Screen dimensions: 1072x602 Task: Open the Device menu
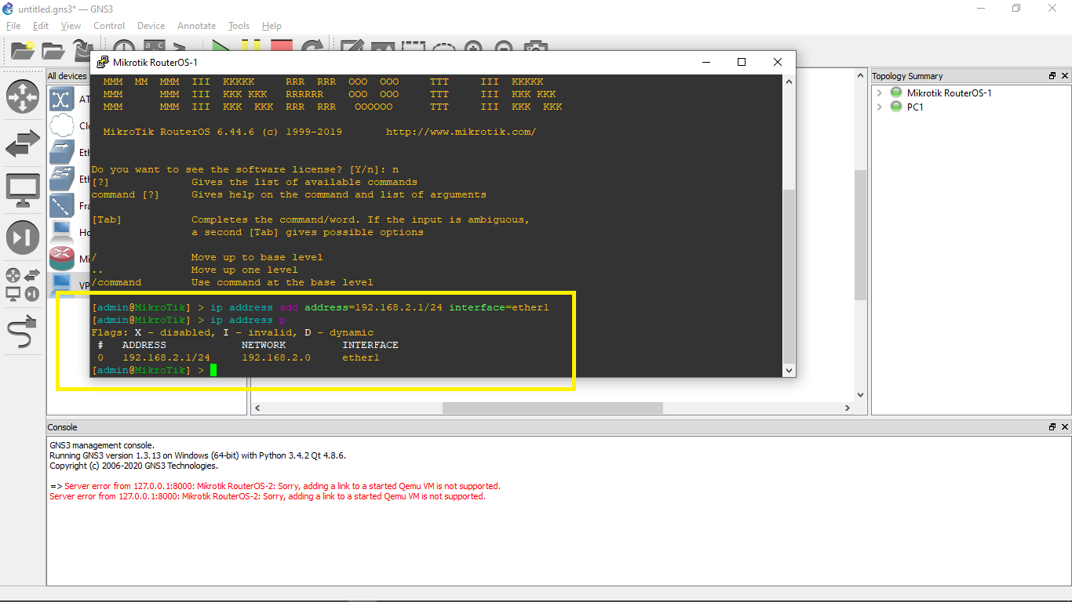(x=151, y=26)
